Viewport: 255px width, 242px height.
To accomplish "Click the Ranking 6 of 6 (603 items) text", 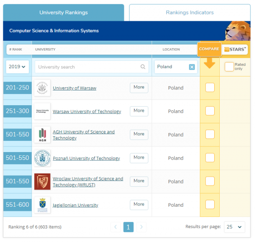I will point(35,227).
